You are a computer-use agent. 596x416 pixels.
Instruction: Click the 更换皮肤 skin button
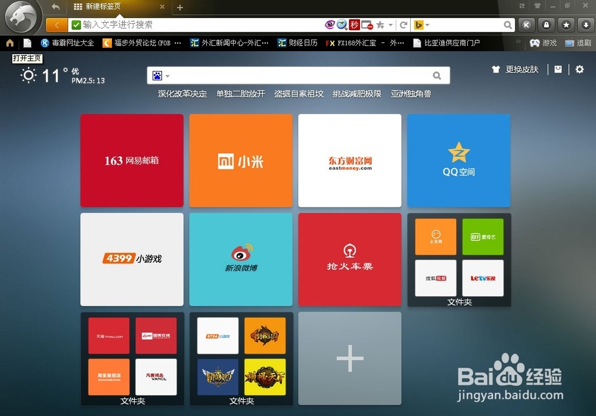pyautogui.click(x=515, y=69)
